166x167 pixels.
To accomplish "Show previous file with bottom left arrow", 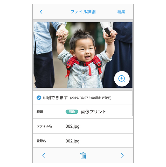I will click(x=44, y=155).
